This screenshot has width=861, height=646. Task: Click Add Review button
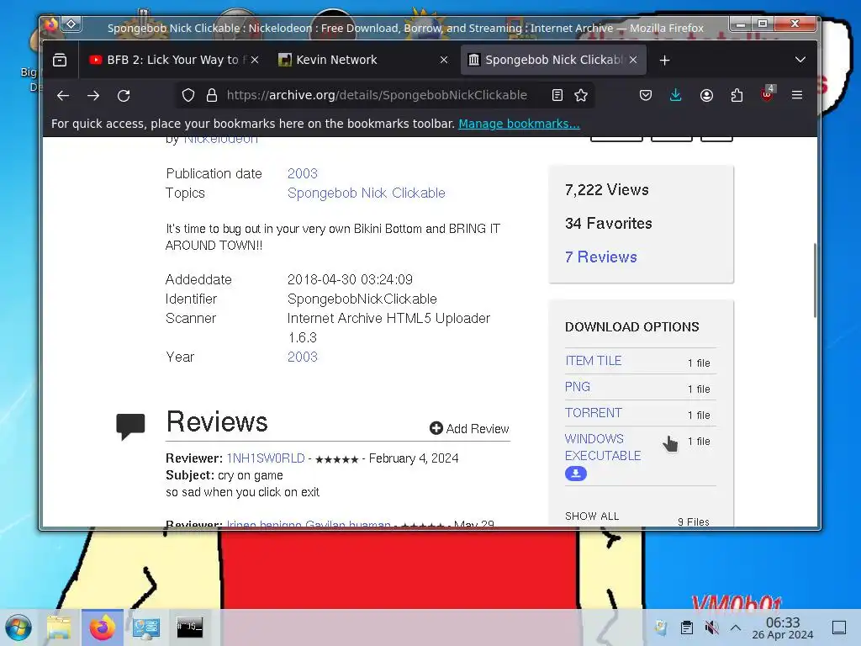[469, 428]
